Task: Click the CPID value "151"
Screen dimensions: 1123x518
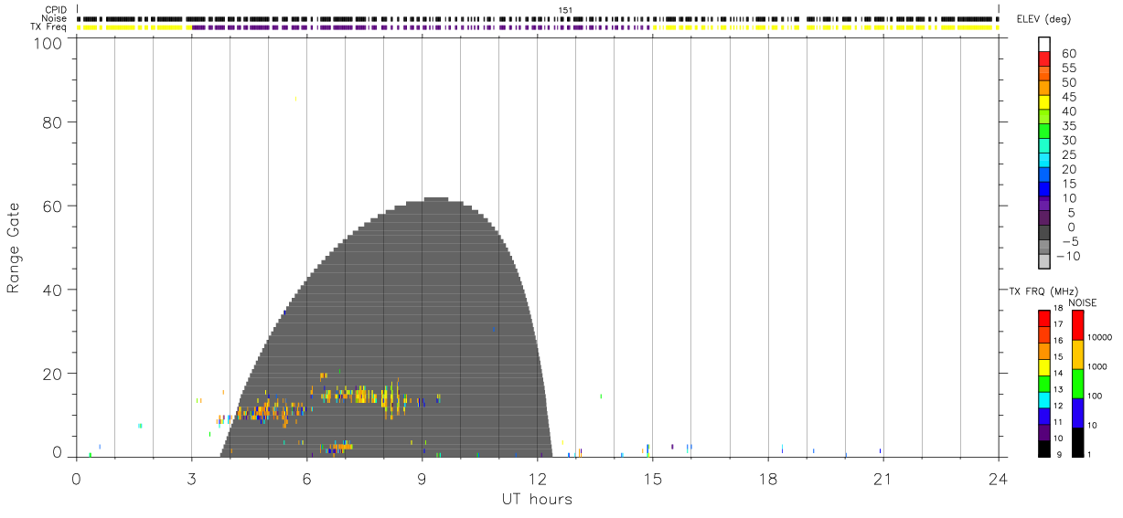Action: coord(566,10)
